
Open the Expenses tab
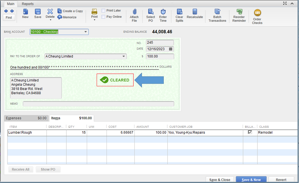pyautogui.click(x=26, y=118)
